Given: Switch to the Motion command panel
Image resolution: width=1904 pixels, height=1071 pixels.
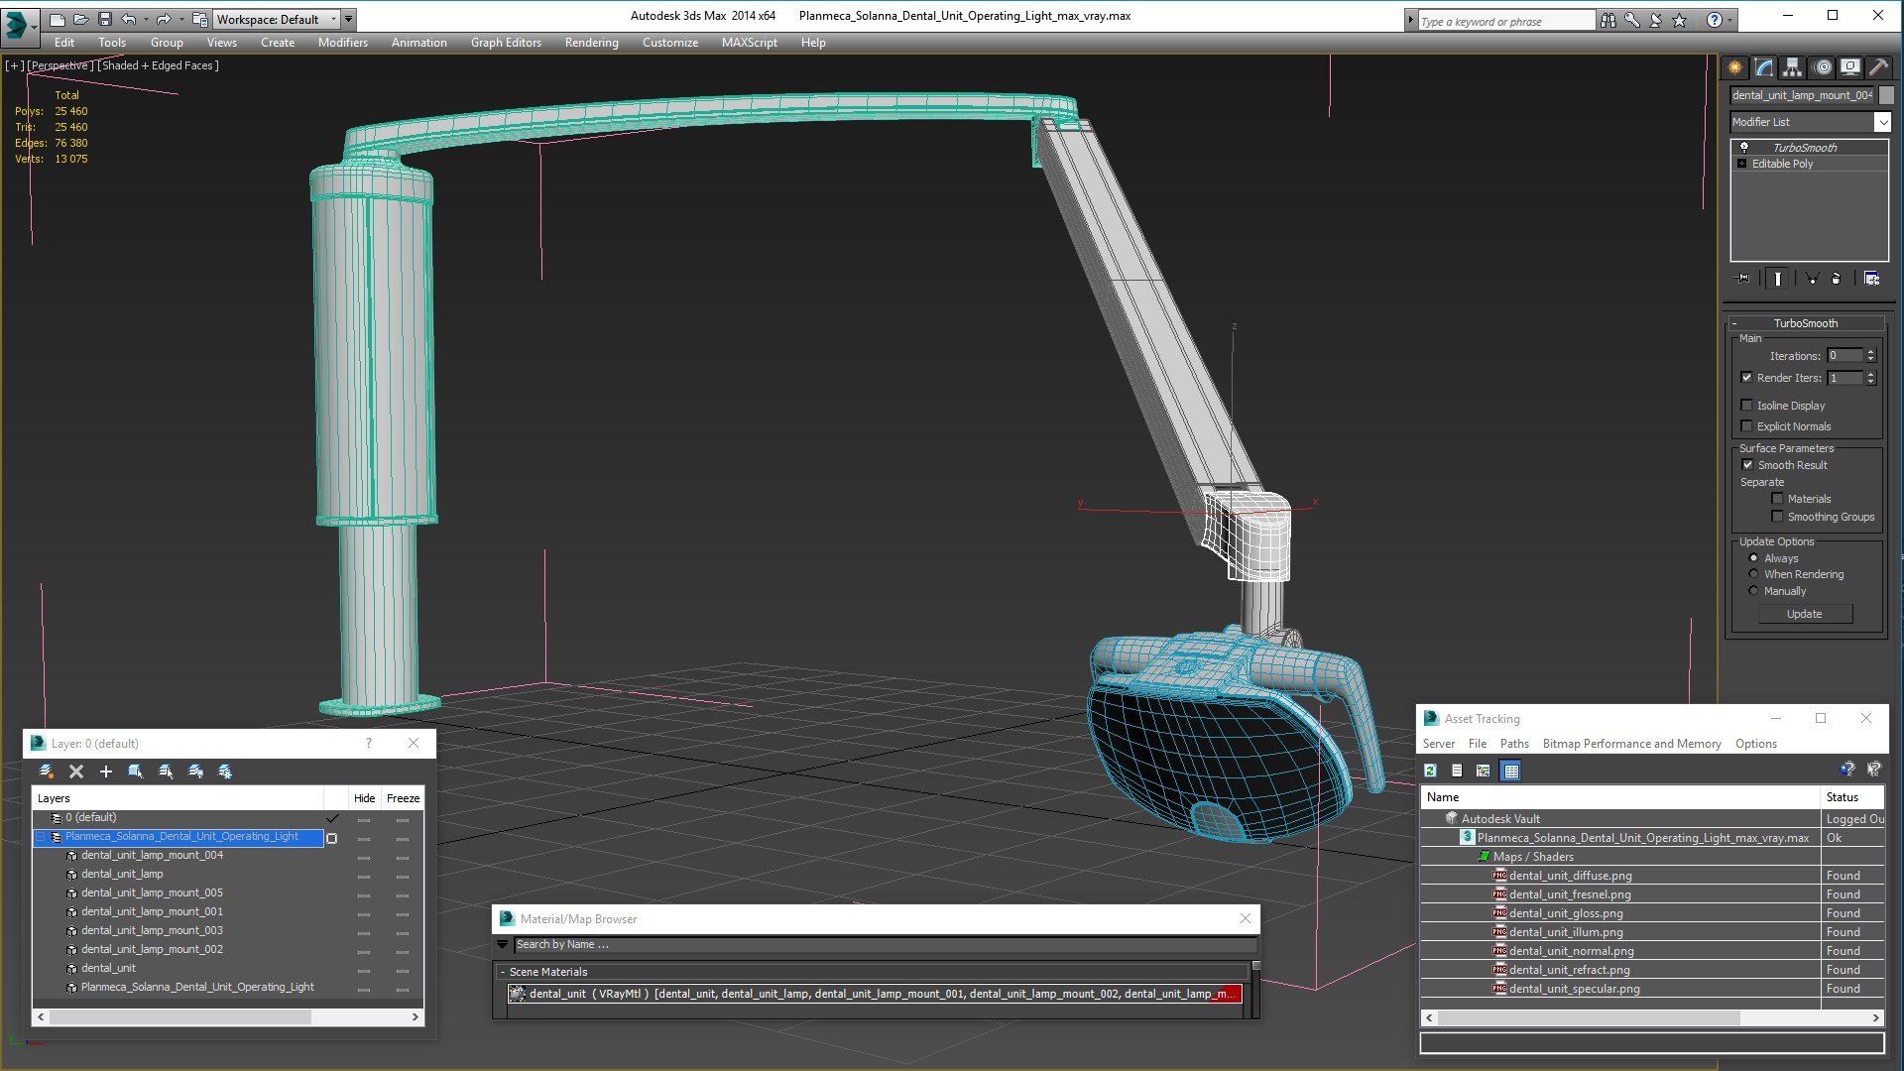Looking at the screenshot, I should [1823, 67].
